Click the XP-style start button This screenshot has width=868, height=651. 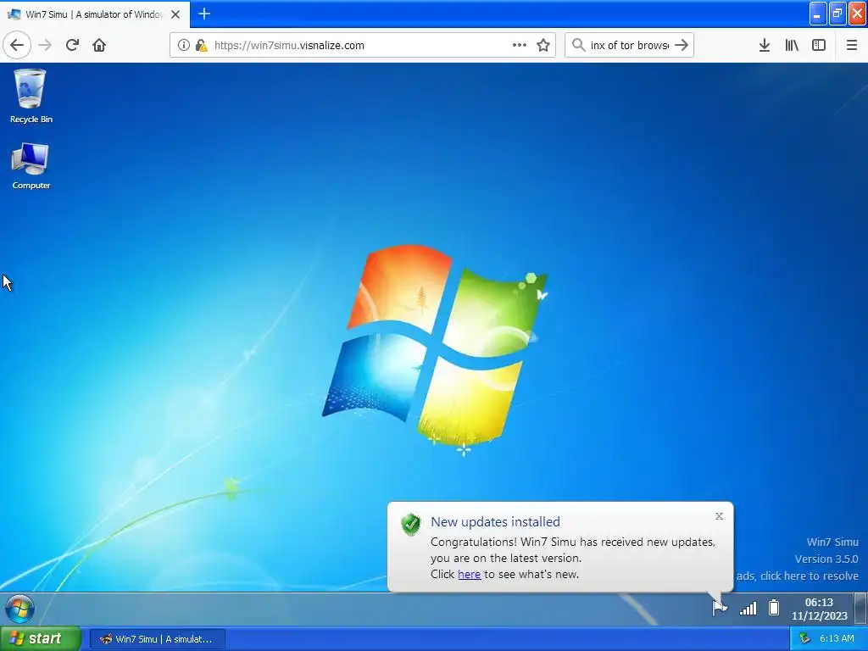pos(41,639)
